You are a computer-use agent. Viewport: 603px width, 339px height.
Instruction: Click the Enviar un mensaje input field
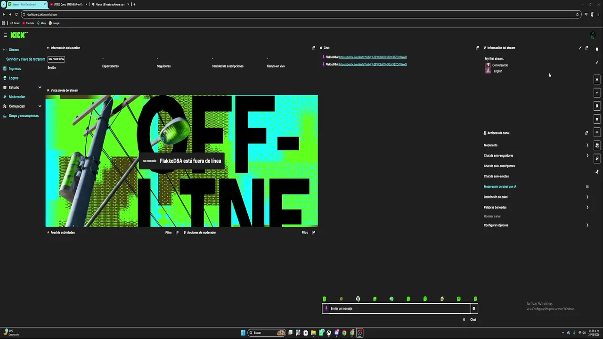pyautogui.click(x=400, y=308)
